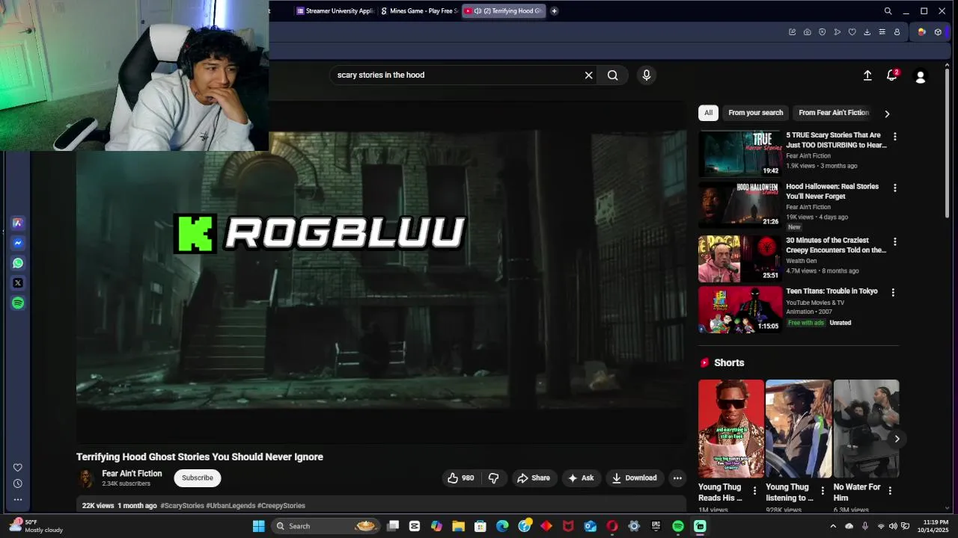Open '30 Minutes of the Craziest' video thumbnail
The height and width of the screenshot is (538, 958).
tap(740, 259)
